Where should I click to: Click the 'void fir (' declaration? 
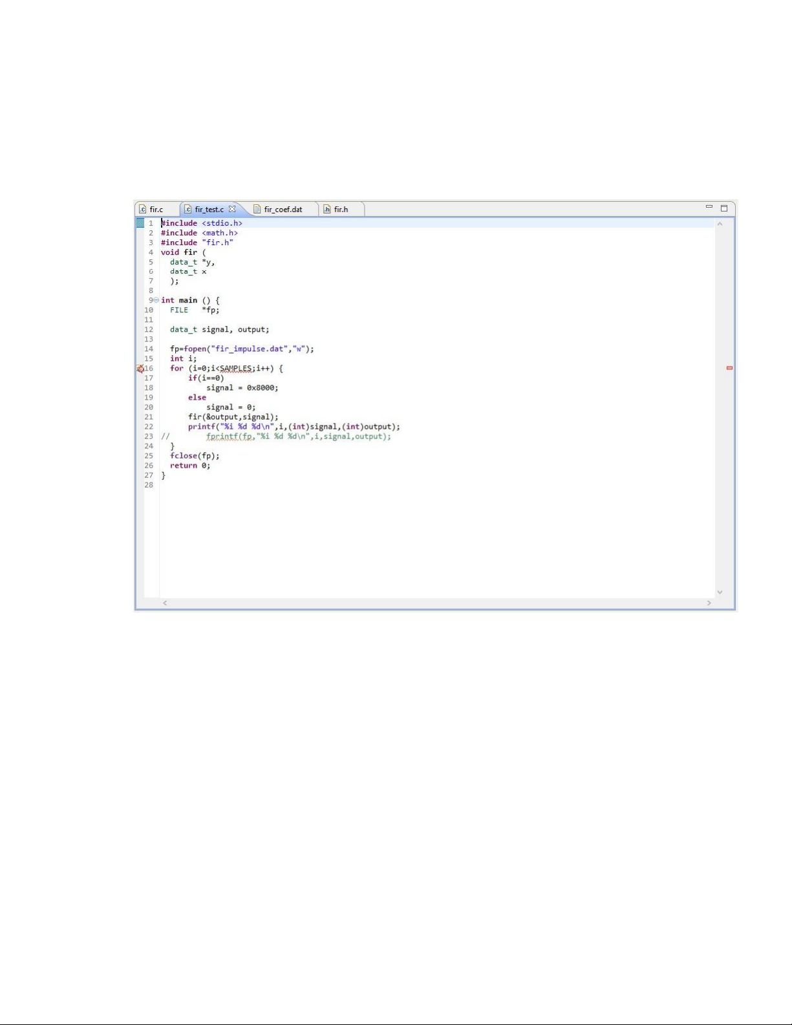coord(183,252)
